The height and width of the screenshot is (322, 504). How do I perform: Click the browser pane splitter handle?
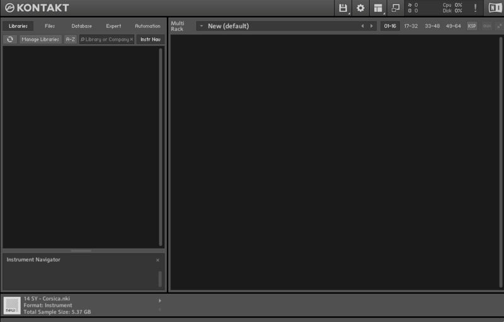point(81,251)
